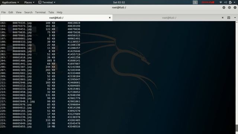Expand the tab list dropdown arrow
The height and width of the screenshot is (134, 238).
[235, 17]
